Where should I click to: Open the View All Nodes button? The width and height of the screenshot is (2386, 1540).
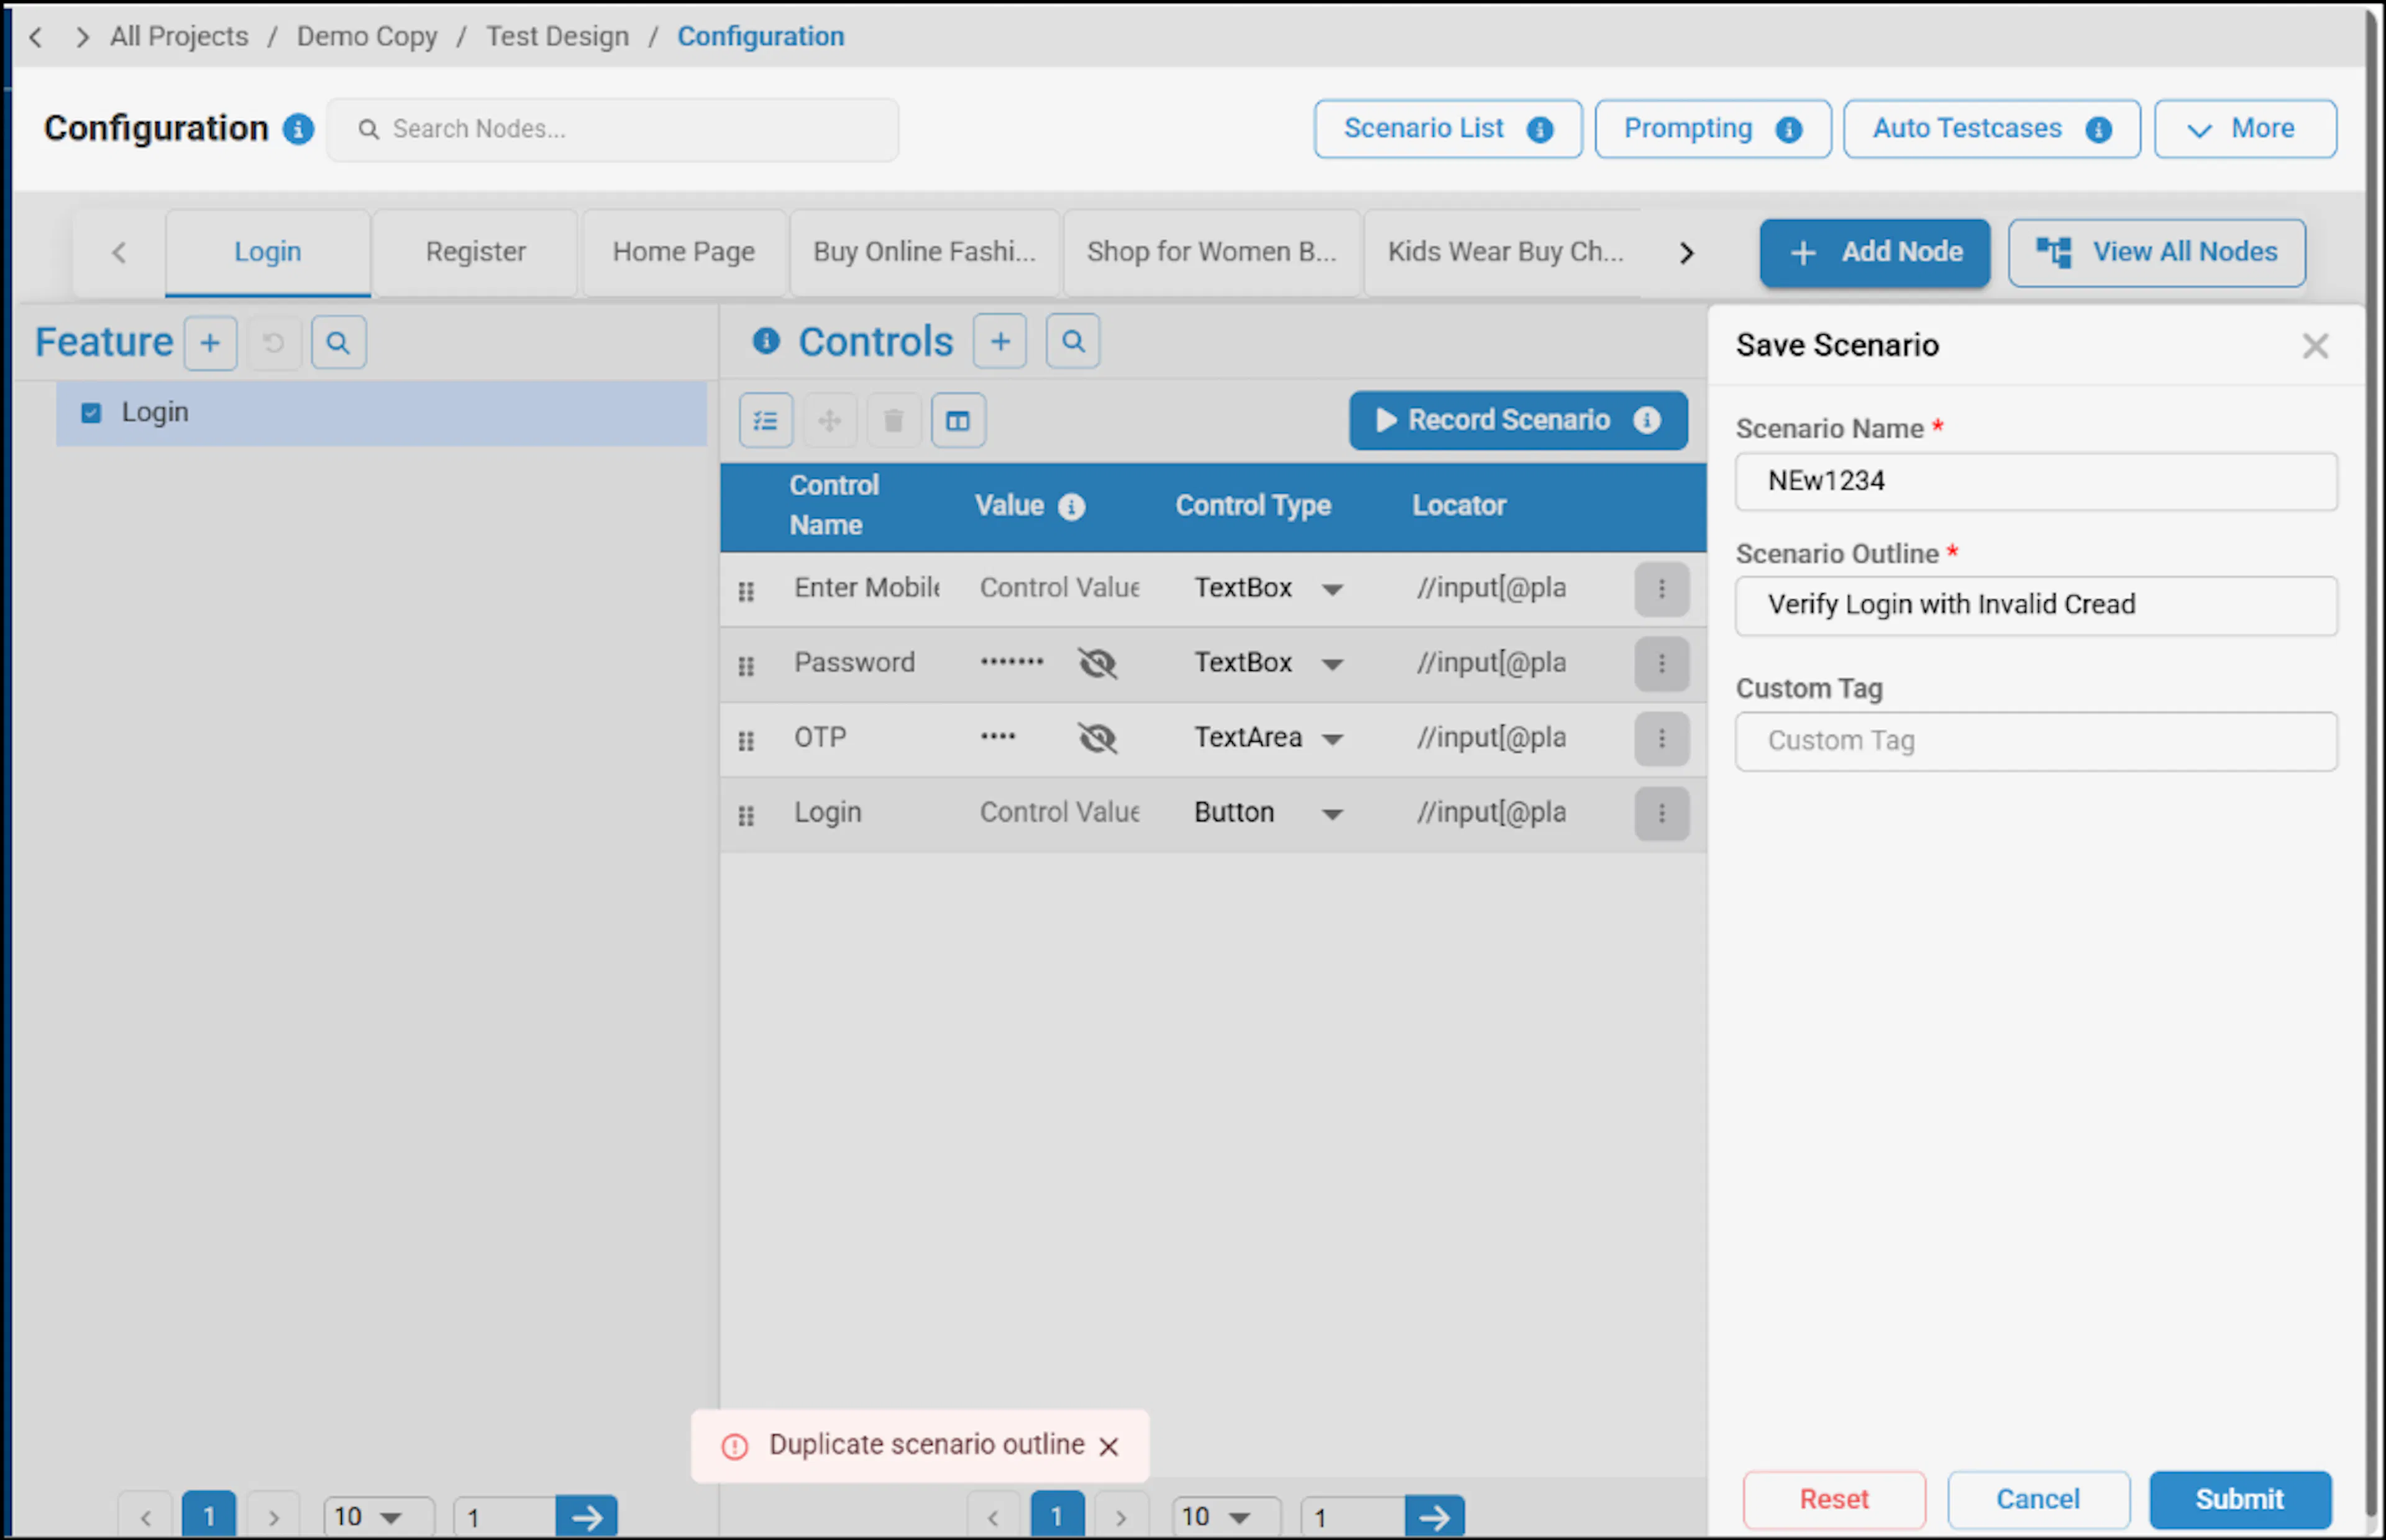pyautogui.click(x=2157, y=253)
